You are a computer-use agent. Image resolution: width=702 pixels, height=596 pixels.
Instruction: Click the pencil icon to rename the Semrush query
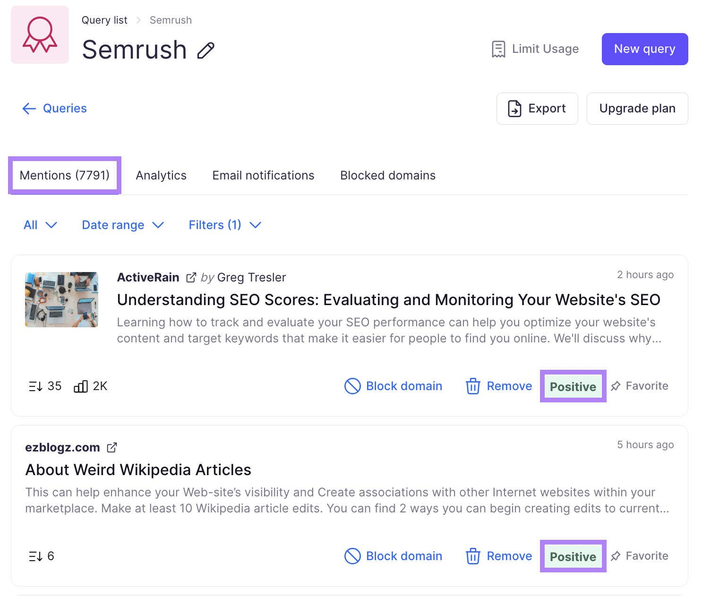coord(205,51)
